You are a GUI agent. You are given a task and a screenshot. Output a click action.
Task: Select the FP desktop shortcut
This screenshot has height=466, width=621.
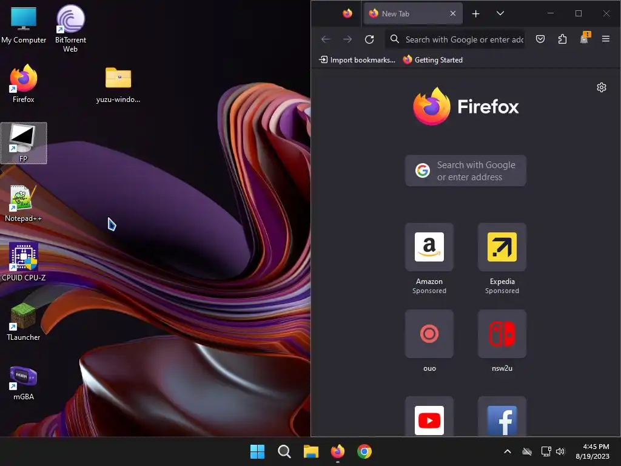24,143
